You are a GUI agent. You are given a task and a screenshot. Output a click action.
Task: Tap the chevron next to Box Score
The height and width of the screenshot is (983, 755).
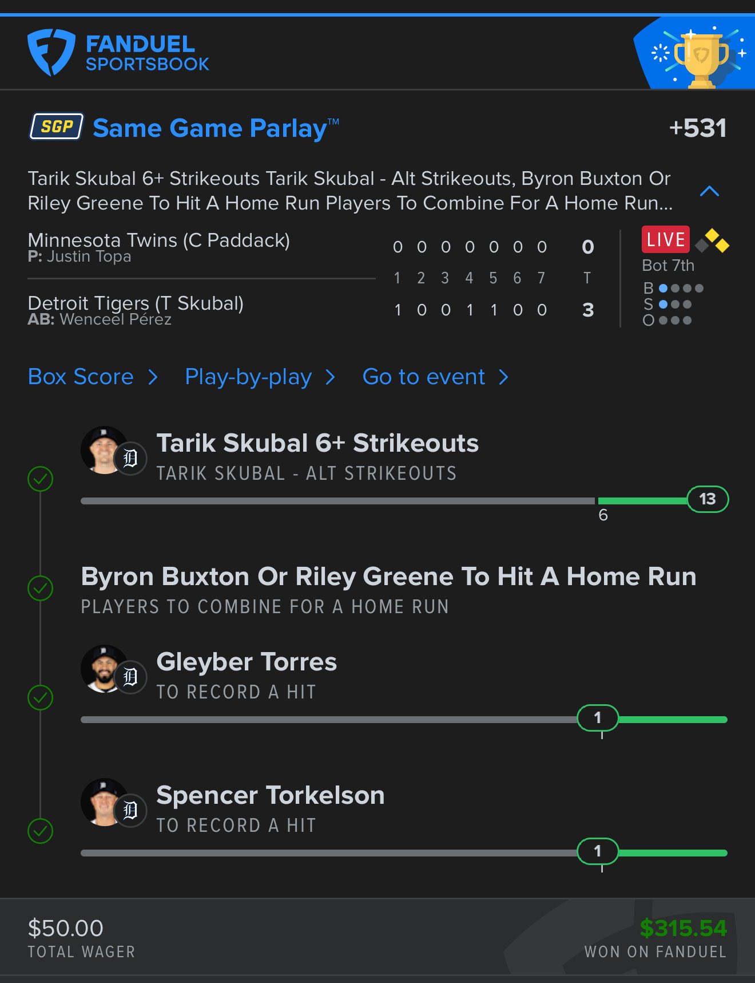152,377
